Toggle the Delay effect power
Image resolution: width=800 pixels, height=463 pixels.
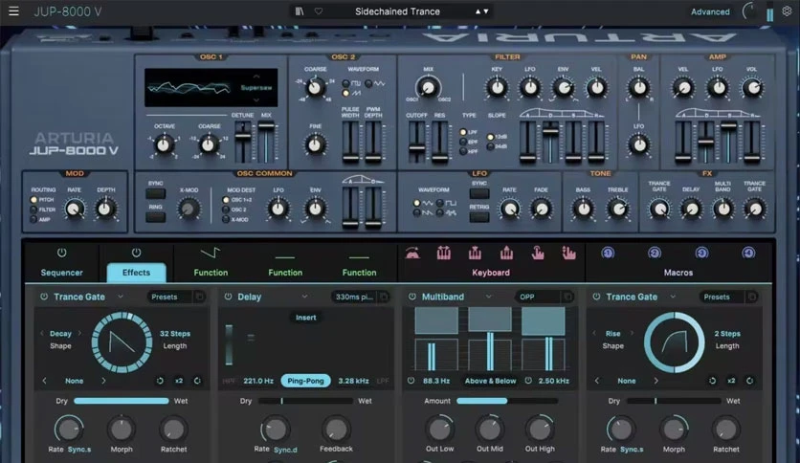tap(228, 297)
